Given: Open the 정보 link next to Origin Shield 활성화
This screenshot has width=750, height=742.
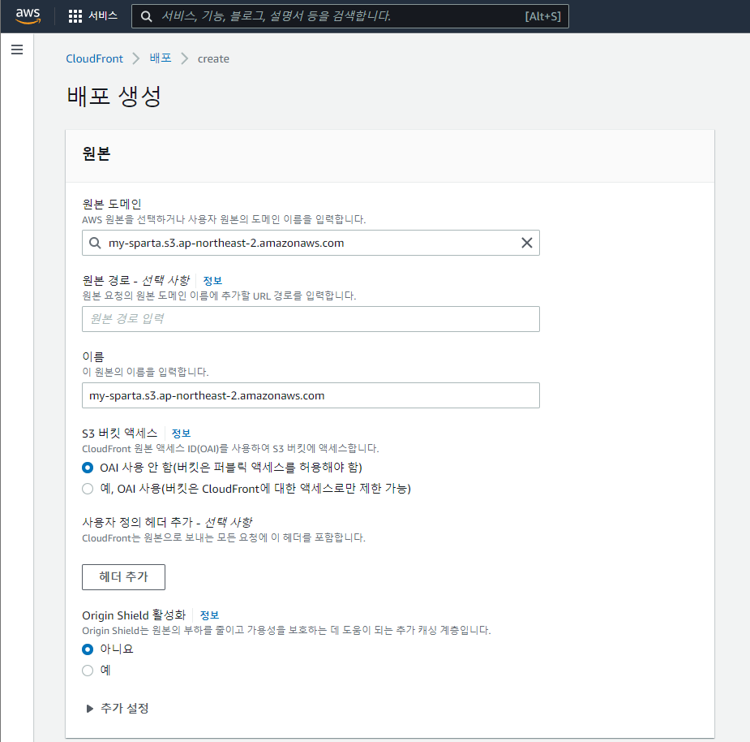Looking at the screenshot, I should (209, 615).
